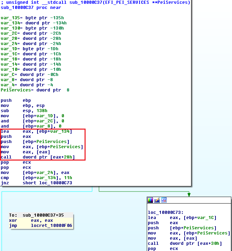The width and height of the screenshot is (232, 251).
Task: Open the node color picker icon in loc_10000C73 block
Action: (150, 200)
